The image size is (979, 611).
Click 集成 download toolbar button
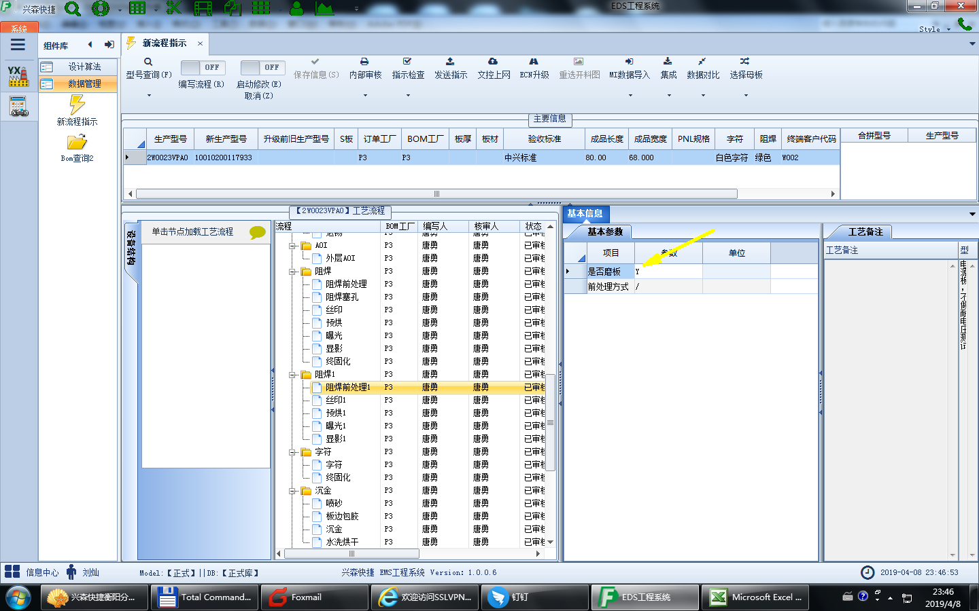[x=668, y=69]
